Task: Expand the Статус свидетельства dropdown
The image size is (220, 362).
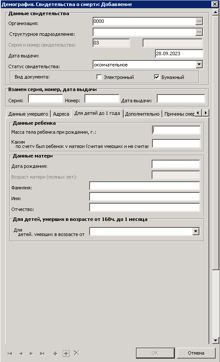Action: coord(199,64)
